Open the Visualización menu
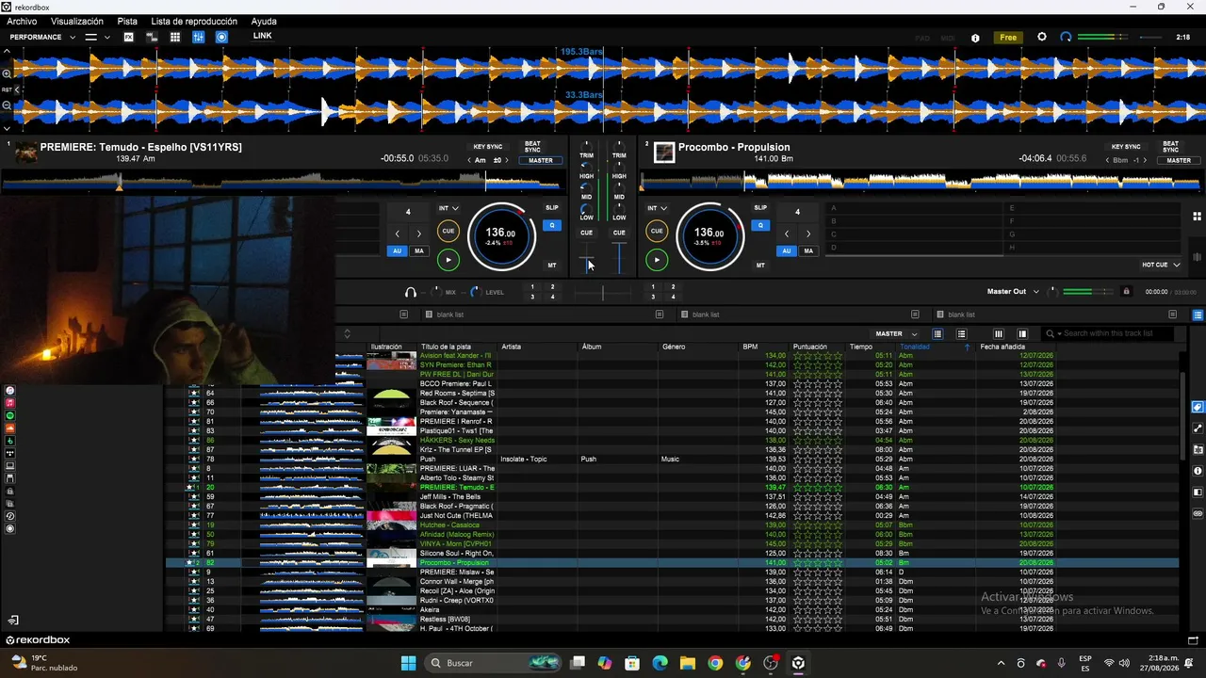 click(x=77, y=21)
